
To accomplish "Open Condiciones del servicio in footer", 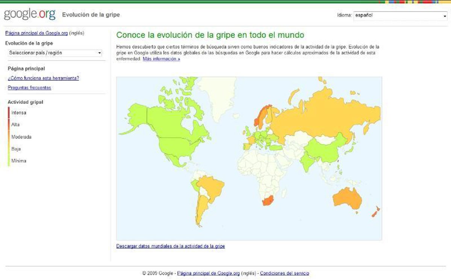I will tap(284, 273).
